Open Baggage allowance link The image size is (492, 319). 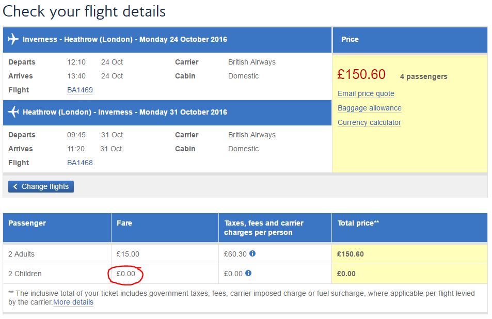370,108
